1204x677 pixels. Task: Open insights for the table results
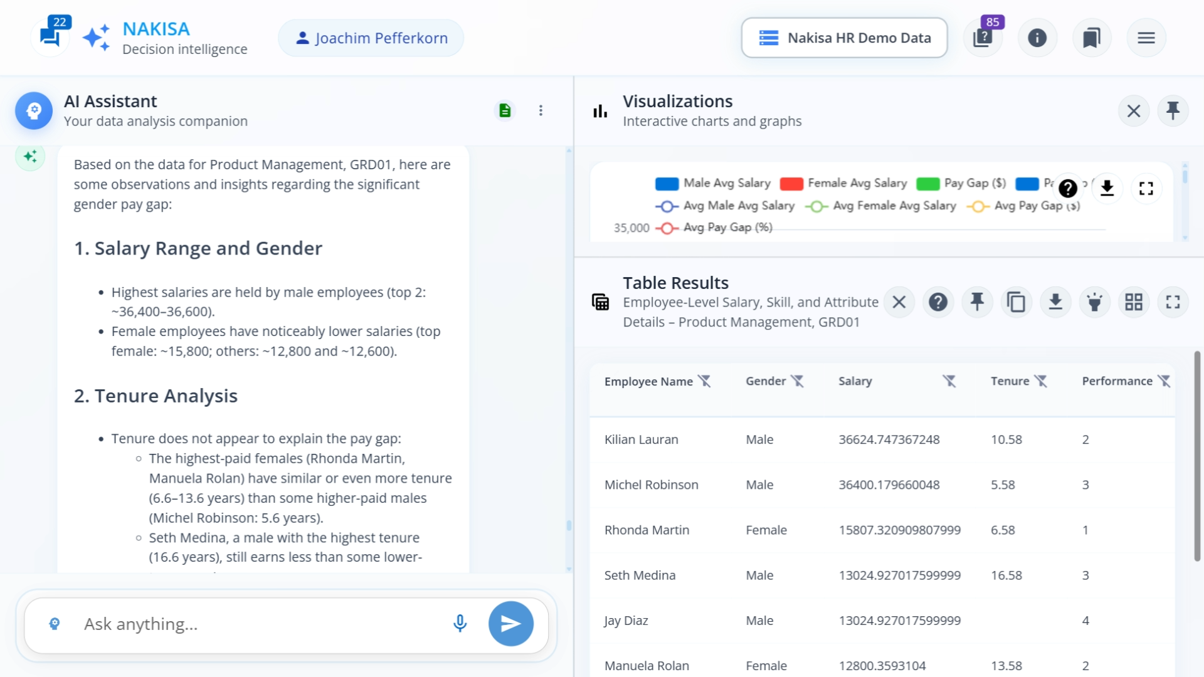[x=1095, y=302]
